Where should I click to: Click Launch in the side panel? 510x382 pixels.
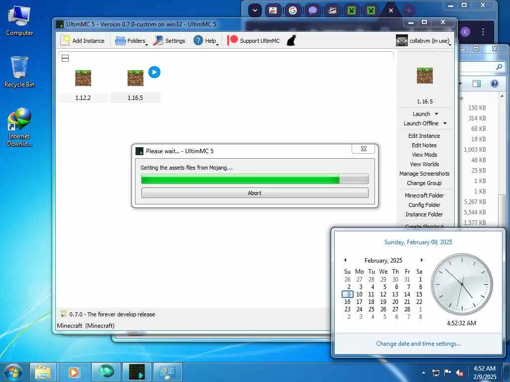pos(421,114)
